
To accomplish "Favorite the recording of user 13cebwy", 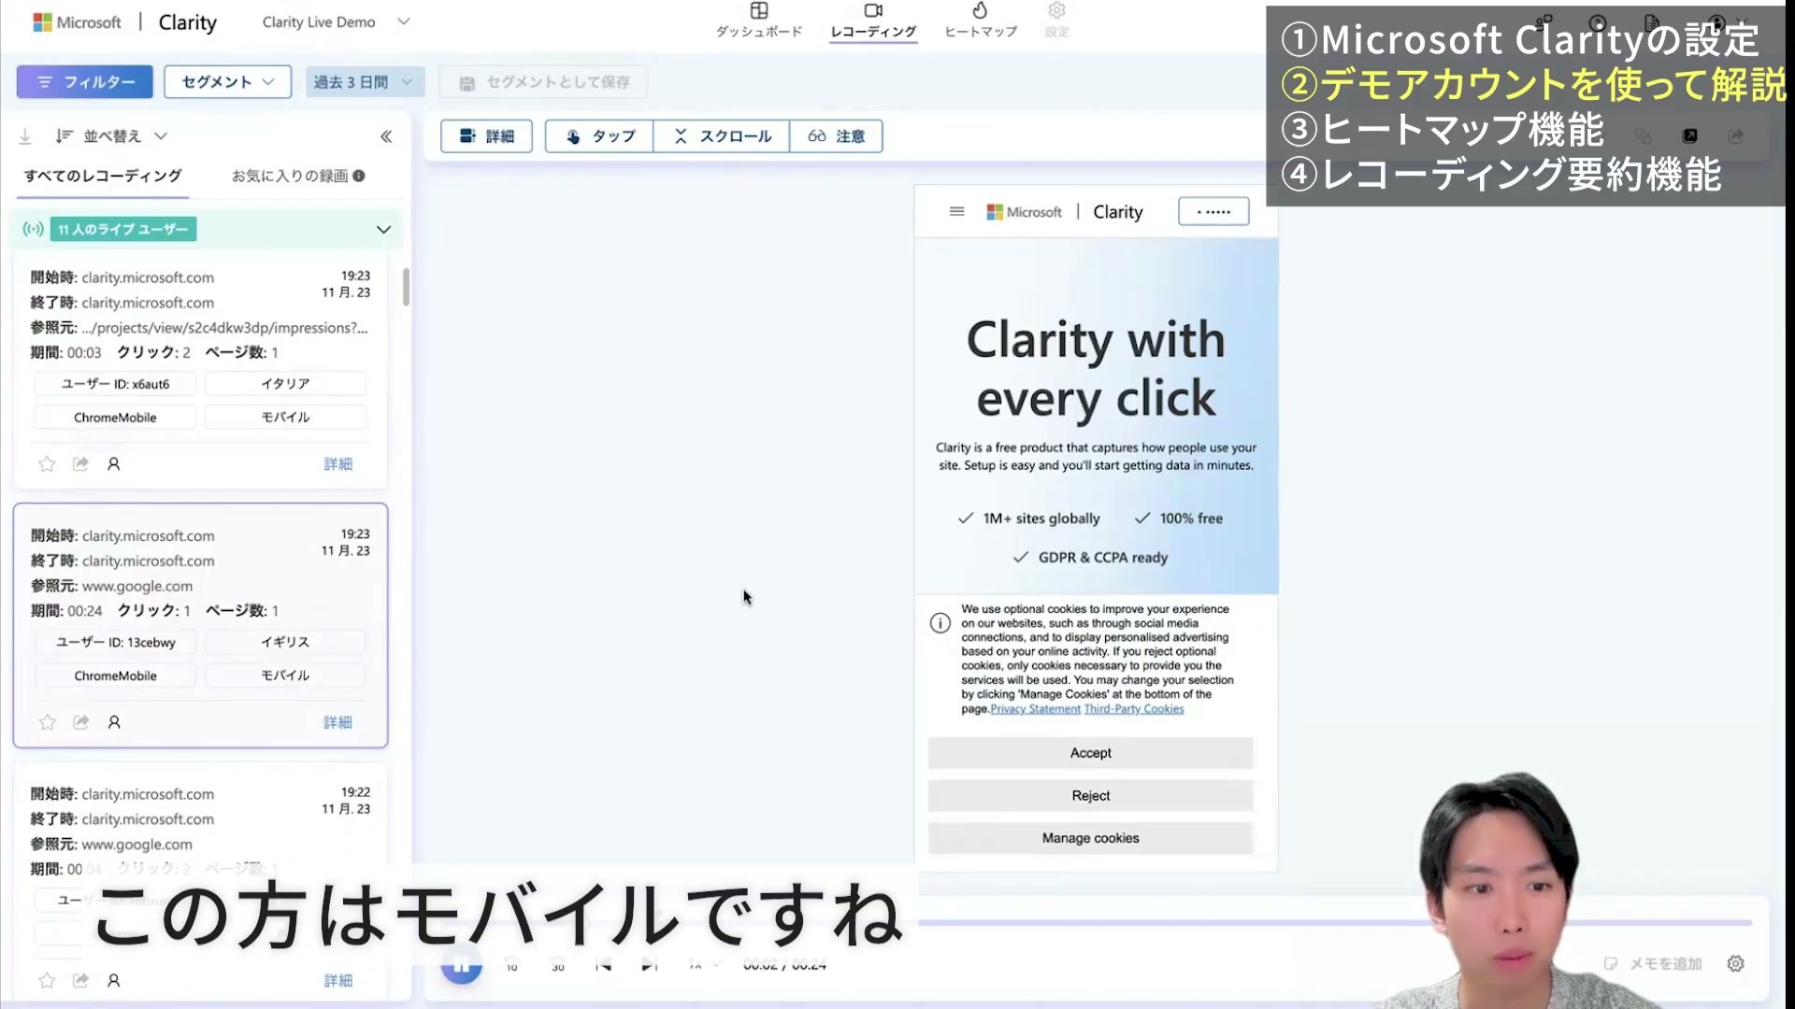I will 47,722.
